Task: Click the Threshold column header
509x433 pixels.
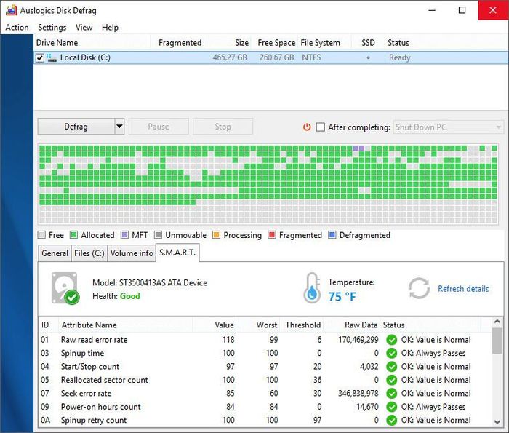Action: click(x=303, y=325)
